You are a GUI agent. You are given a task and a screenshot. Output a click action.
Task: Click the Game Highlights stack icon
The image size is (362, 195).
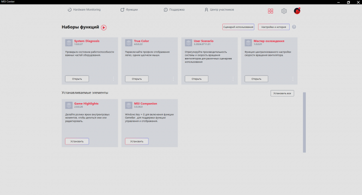(69, 105)
